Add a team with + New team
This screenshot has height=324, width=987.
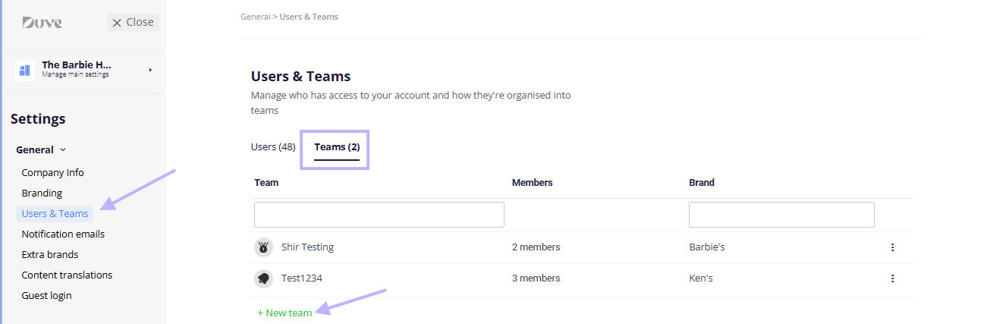click(284, 313)
